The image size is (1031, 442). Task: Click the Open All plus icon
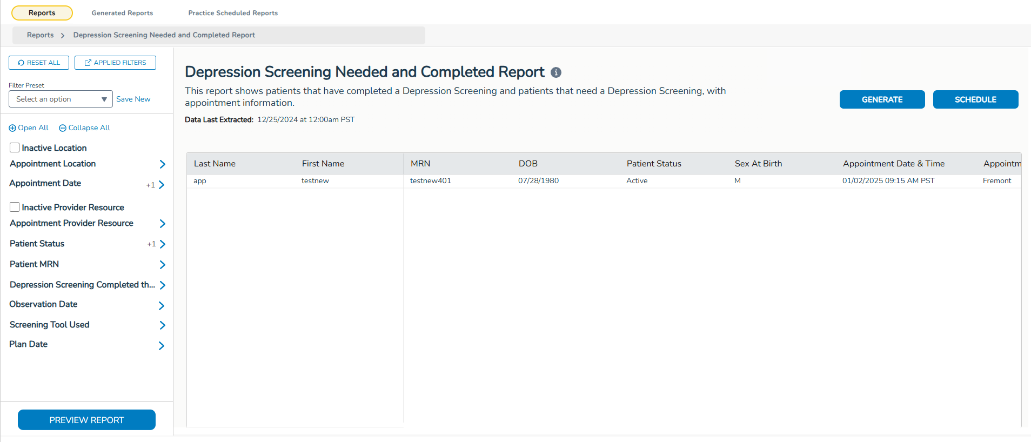point(12,128)
